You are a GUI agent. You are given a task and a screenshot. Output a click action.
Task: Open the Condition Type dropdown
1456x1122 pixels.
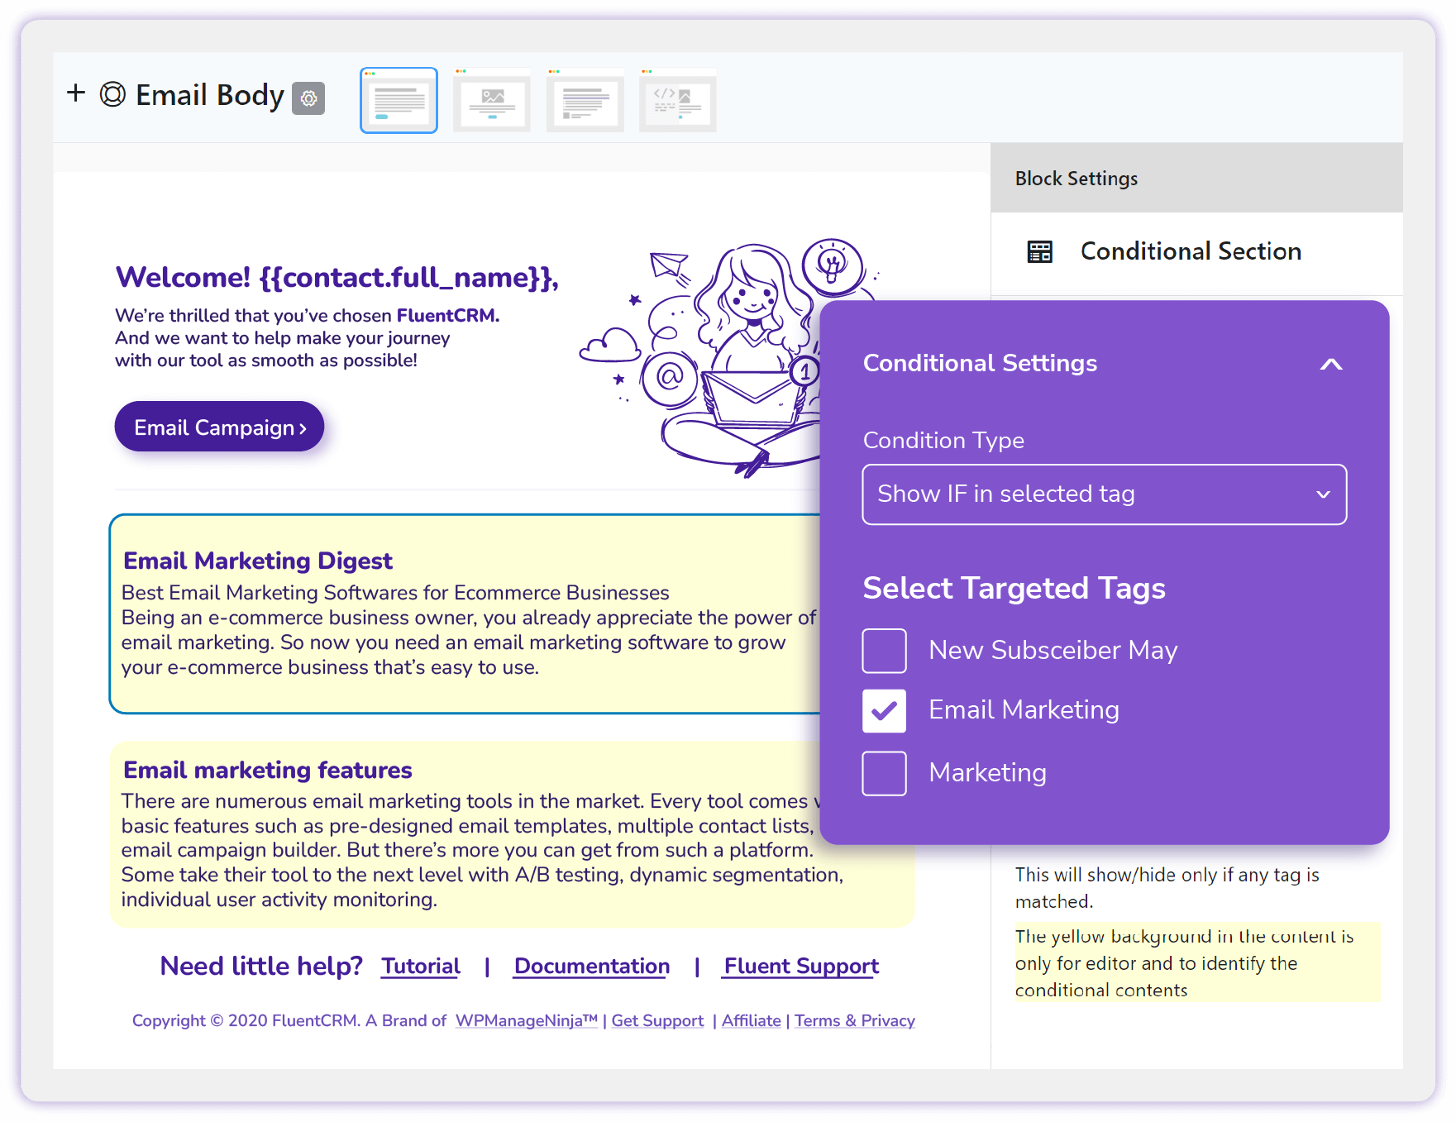coord(1104,494)
